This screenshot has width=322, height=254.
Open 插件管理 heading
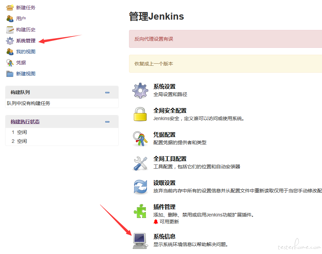(164, 207)
